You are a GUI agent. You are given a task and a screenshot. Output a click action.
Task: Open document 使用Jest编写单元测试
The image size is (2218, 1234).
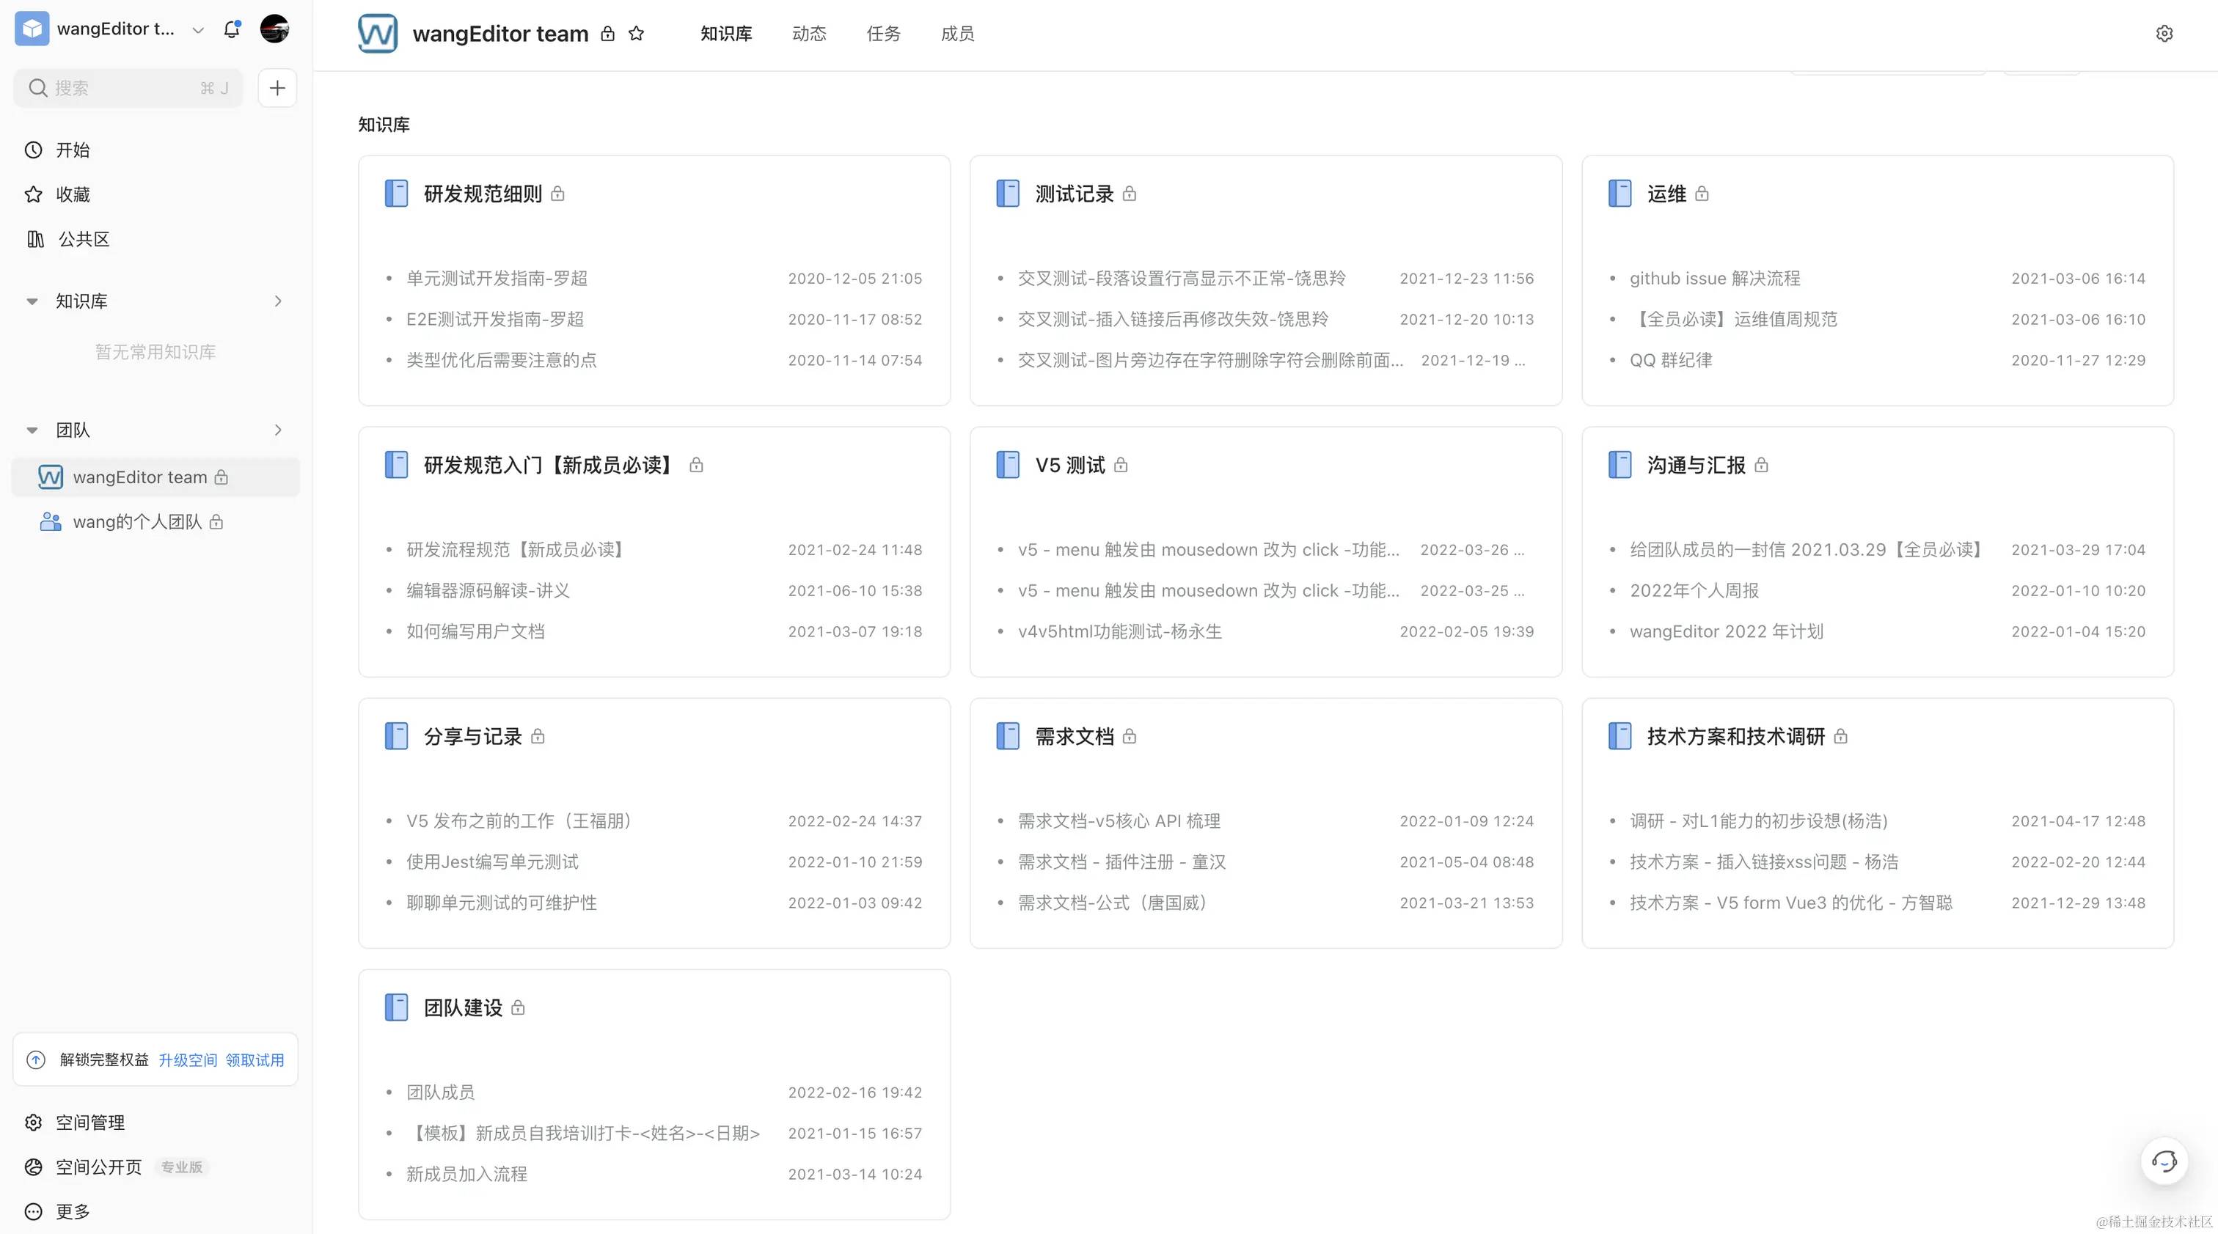pos(491,862)
